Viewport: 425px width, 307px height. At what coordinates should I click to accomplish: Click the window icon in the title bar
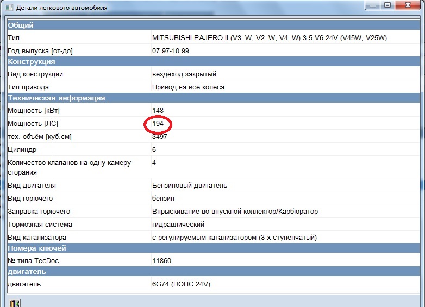(8, 8)
